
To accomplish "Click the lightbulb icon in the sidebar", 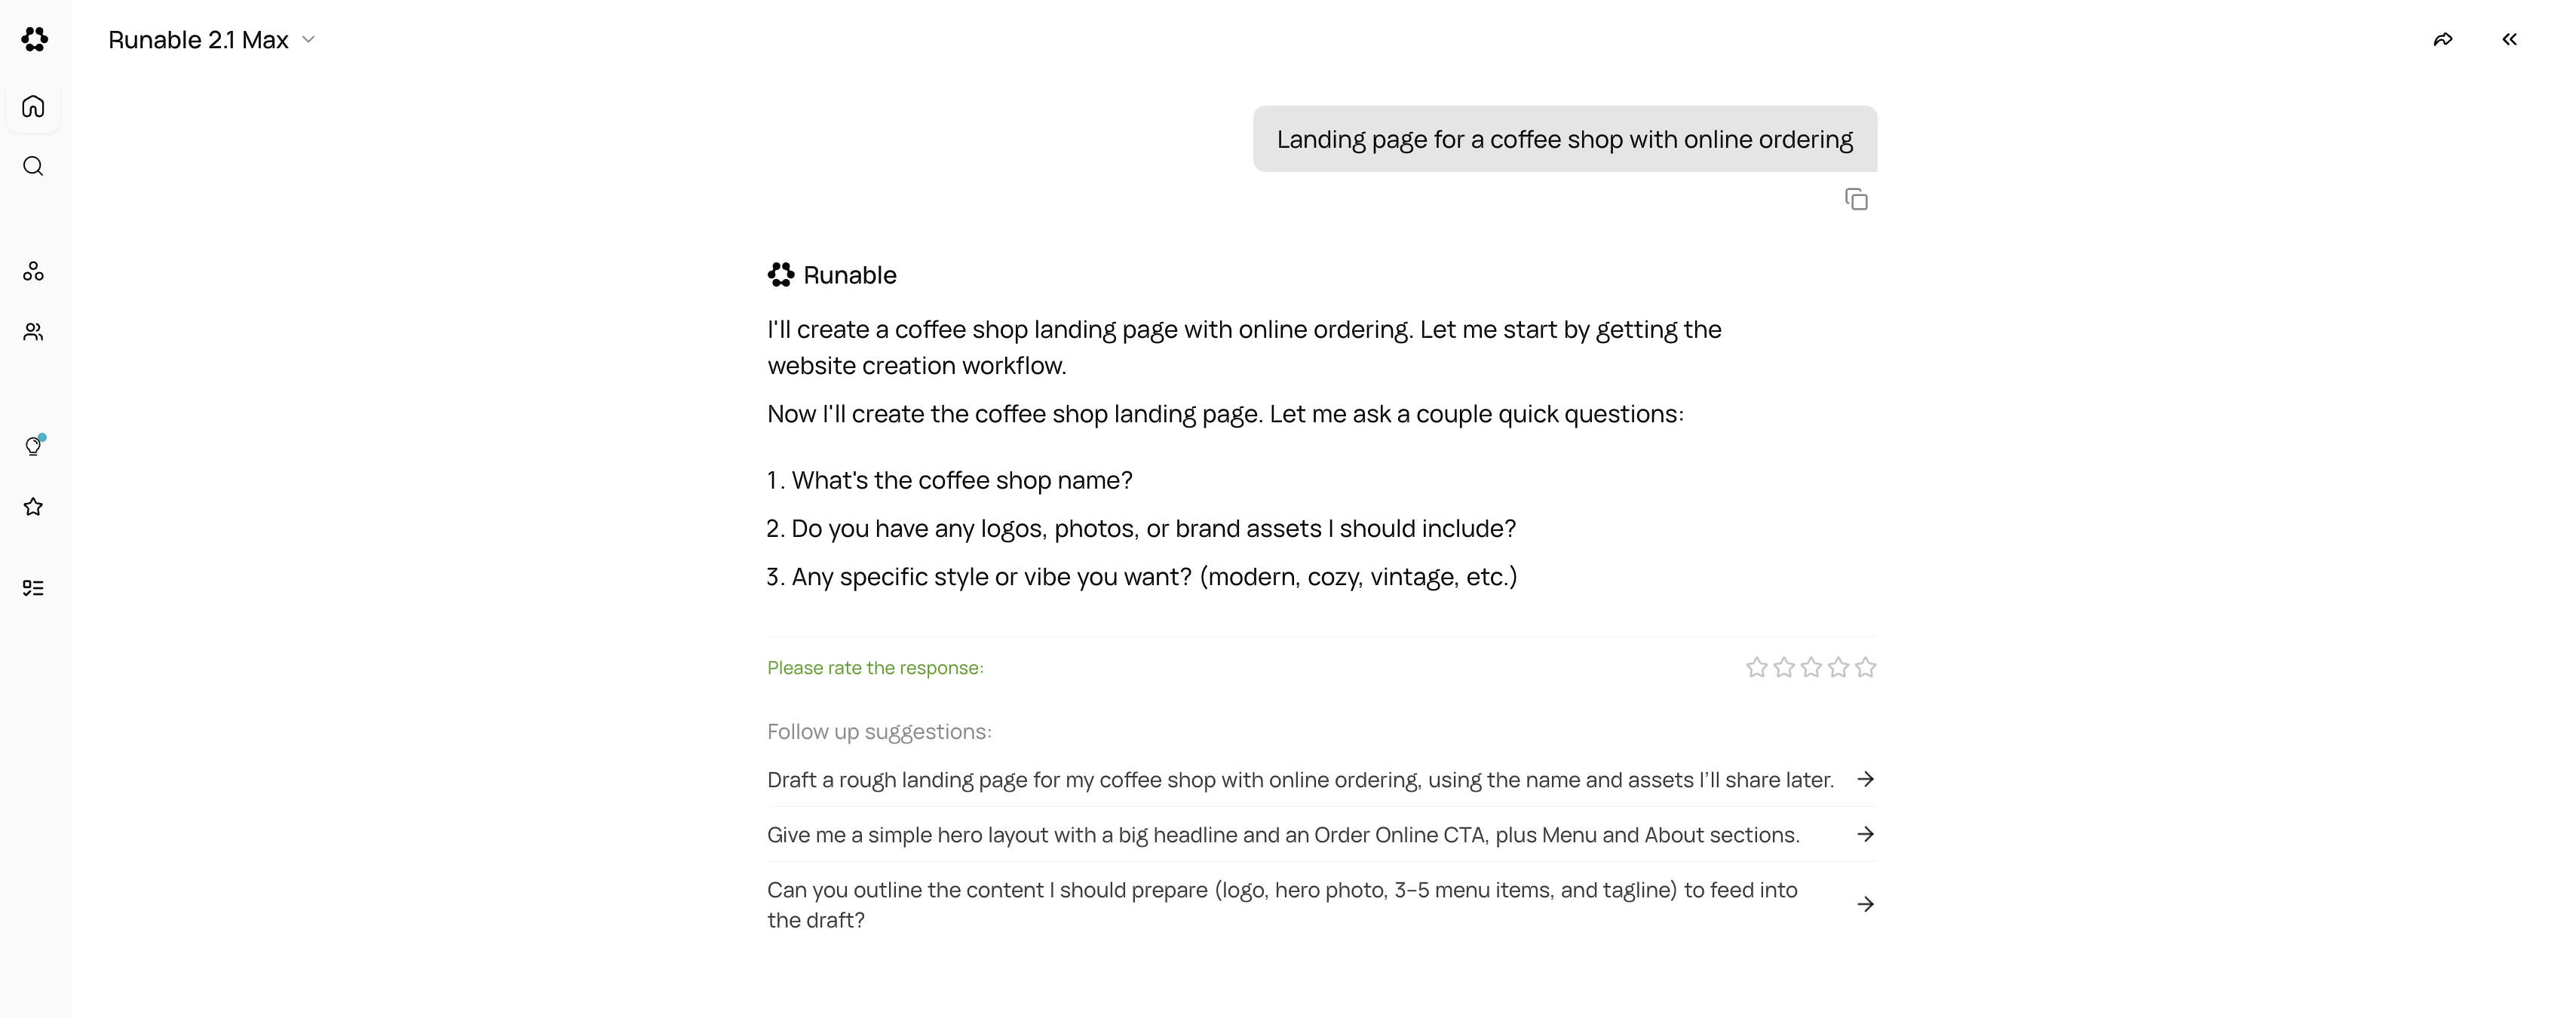I will pyautogui.click(x=33, y=446).
